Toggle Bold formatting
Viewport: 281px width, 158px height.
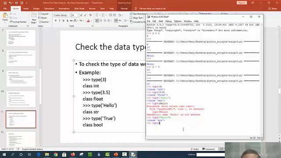coord(56,21)
